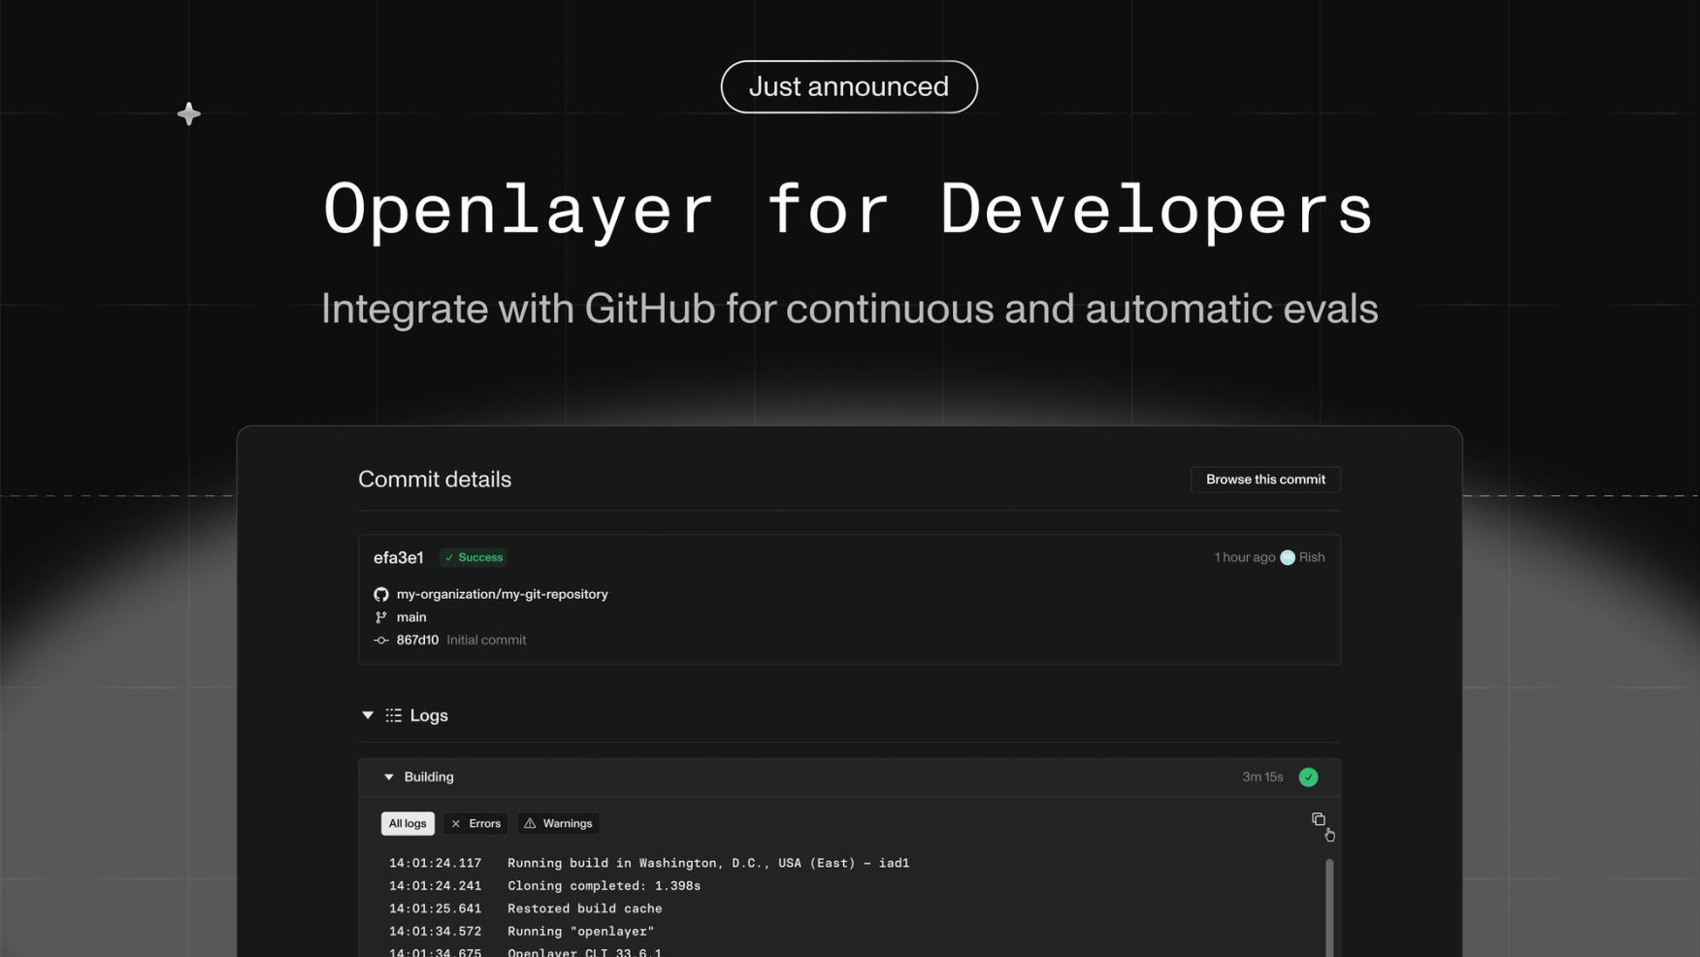The image size is (1700, 957).
Task: Click the 1 hour ago timestamp
Action: coord(1245,557)
